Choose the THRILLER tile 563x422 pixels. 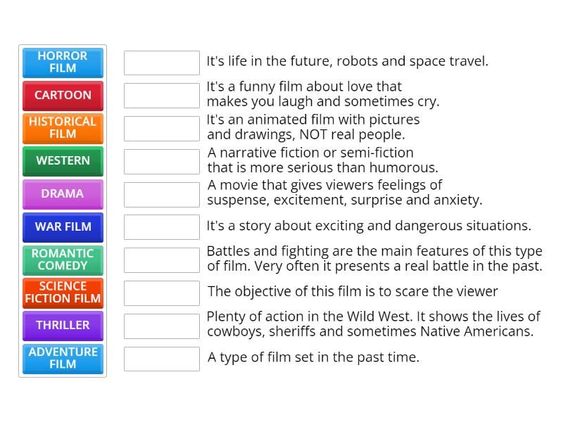[x=62, y=326]
